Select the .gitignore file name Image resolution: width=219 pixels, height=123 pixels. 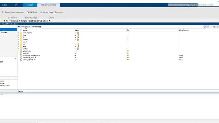tap(26, 53)
